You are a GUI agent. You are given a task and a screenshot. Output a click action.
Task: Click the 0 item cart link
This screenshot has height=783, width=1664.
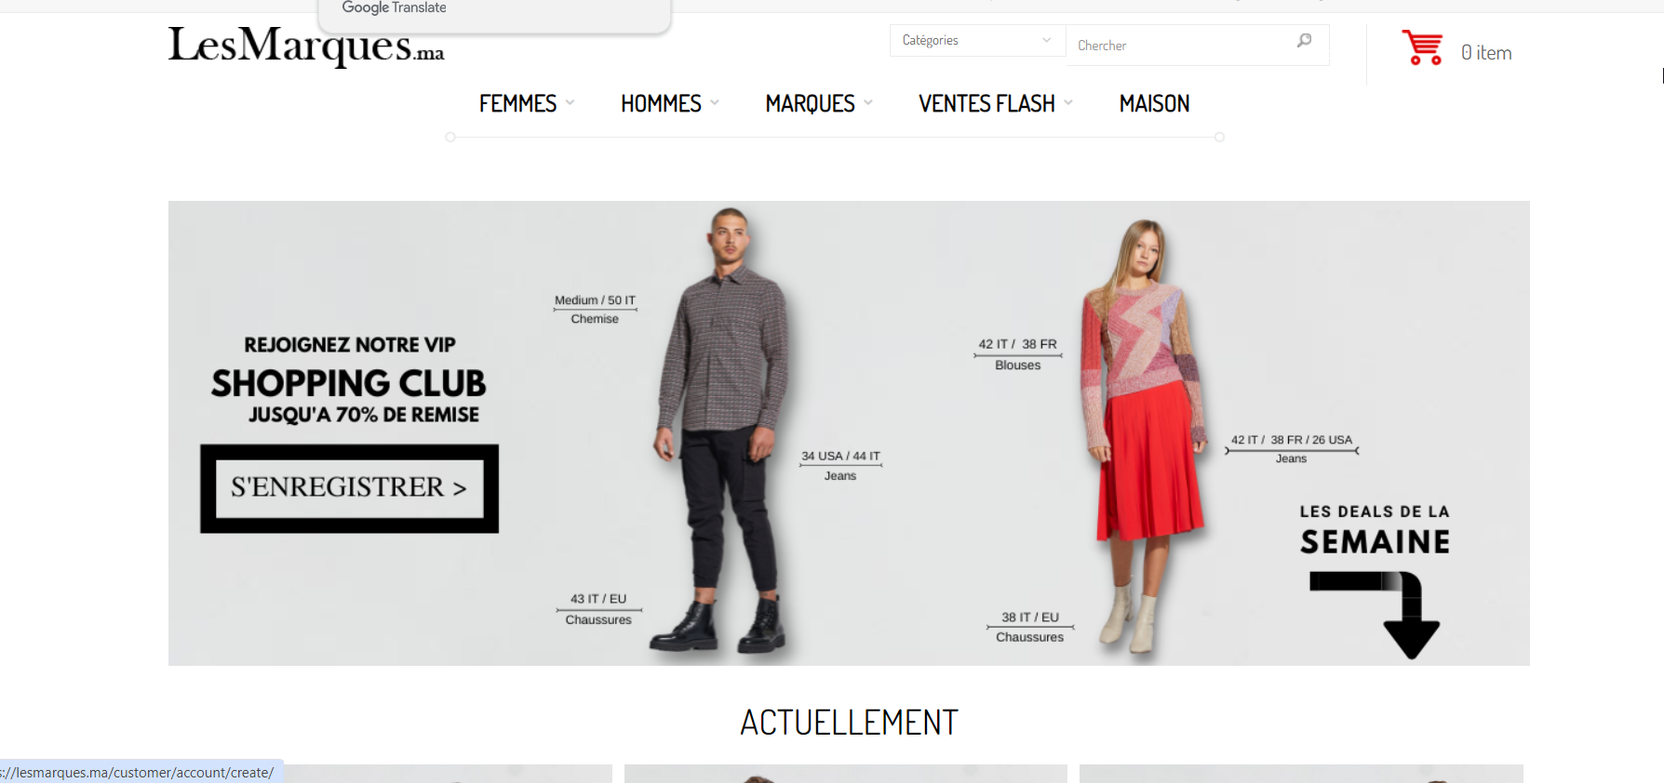pyautogui.click(x=1486, y=53)
